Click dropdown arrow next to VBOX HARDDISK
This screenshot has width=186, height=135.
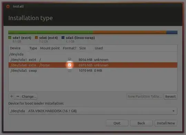click(x=173, y=111)
